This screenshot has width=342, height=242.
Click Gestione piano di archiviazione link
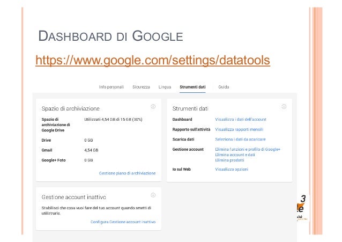[x=128, y=173]
